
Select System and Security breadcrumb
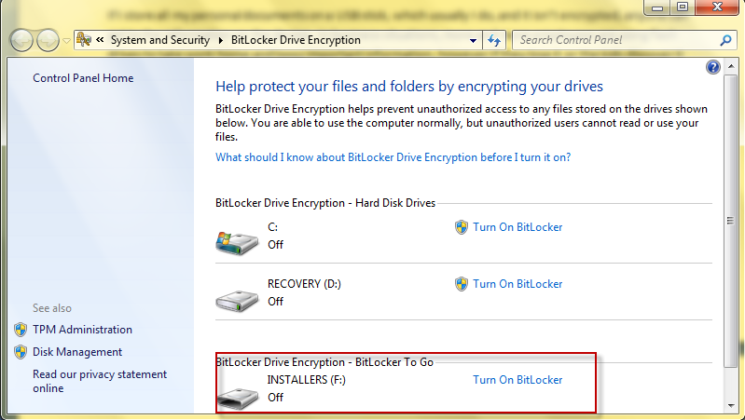[160, 40]
